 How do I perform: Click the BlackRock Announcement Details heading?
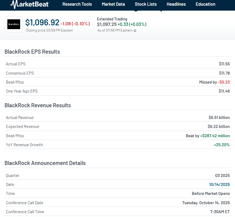pos(45,163)
